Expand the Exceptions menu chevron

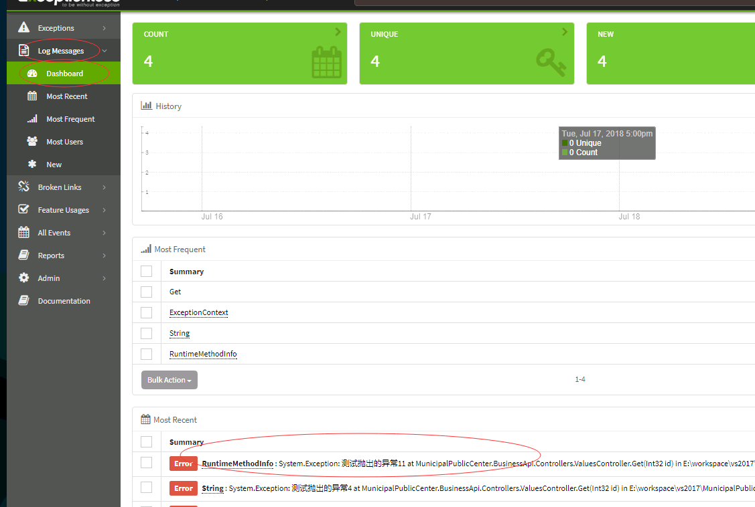(104, 28)
